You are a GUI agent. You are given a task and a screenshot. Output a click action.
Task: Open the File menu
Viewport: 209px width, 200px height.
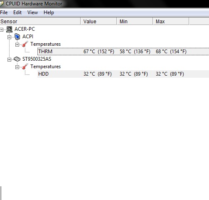(4, 12)
